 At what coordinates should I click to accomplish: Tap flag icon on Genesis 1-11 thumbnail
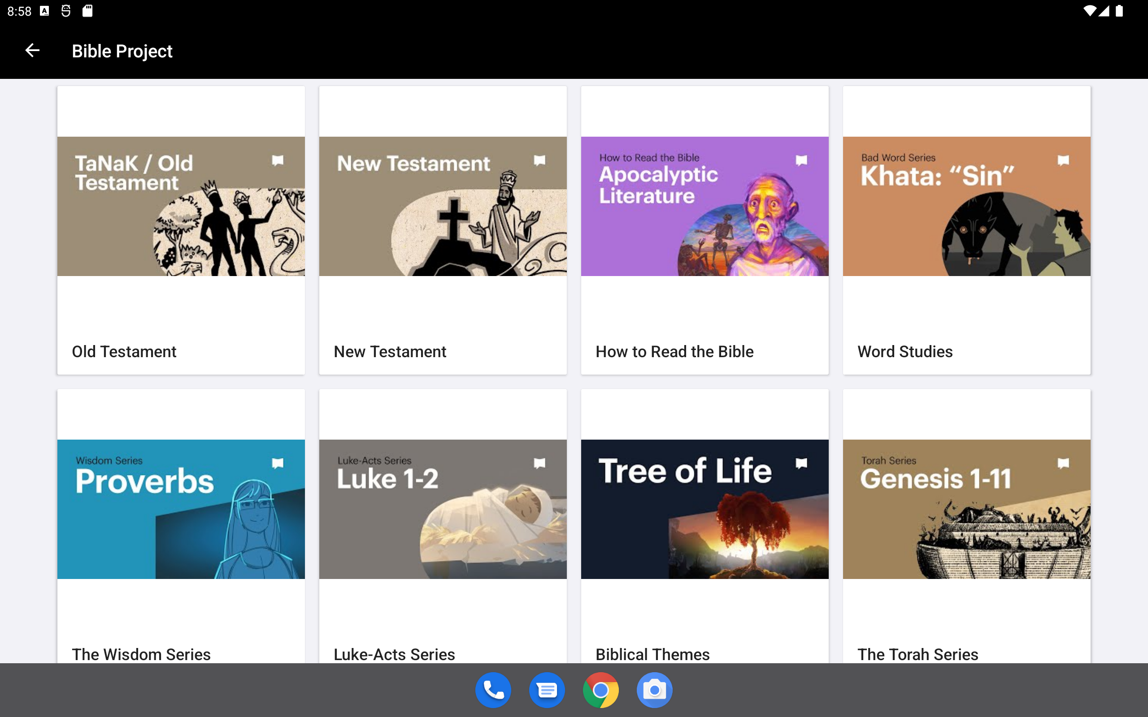(1063, 463)
